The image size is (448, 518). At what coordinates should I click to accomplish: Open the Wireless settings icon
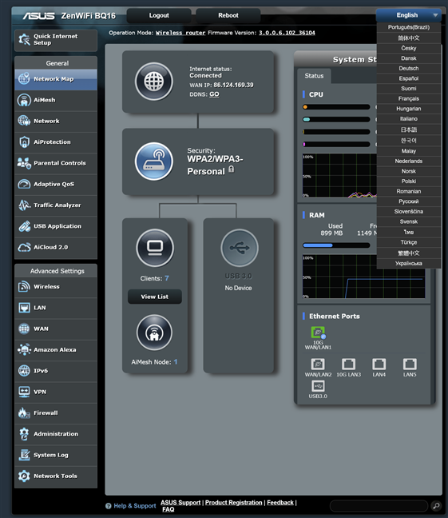point(24,286)
